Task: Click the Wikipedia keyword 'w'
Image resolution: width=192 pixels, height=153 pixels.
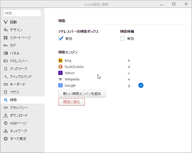Action: [x=129, y=79]
